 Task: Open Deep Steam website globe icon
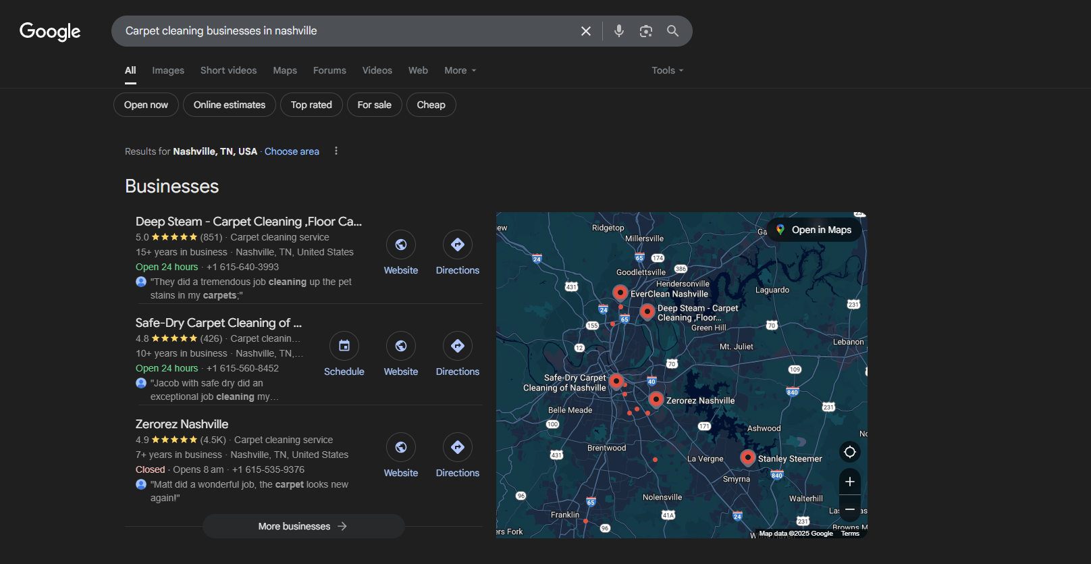point(401,245)
